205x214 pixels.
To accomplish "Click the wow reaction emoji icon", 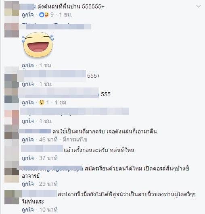I will click(x=42, y=102).
